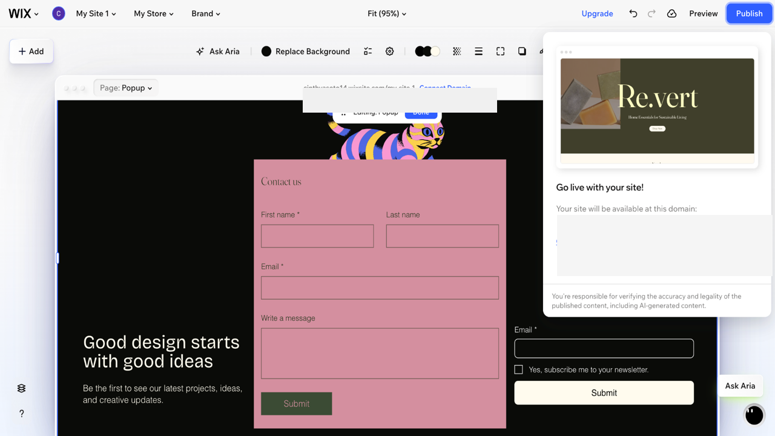The height and width of the screenshot is (436, 775).
Task: Click Done on the Editing Popup bar
Action: (421, 113)
